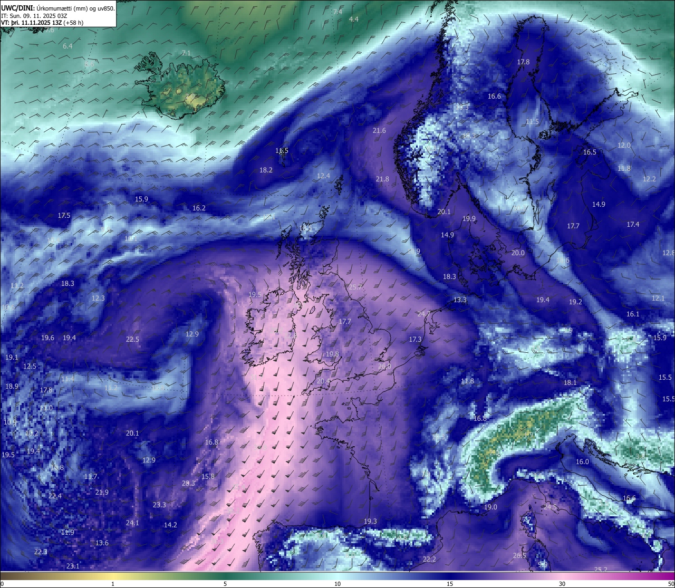Select the 16.2 value in the Atlantic
This screenshot has width=675, height=588.
pyautogui.click(x=199, y=208)
